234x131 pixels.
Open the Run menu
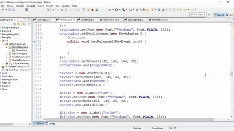coord(57,6)
